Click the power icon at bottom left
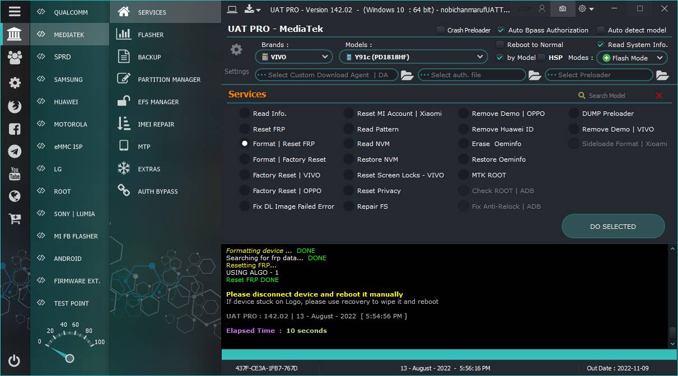 [x=15, y=361]
